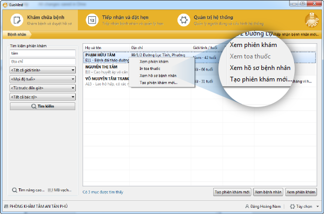Click the Họ và tên column header
Screen dimensions: 324x214
[106, 47]
